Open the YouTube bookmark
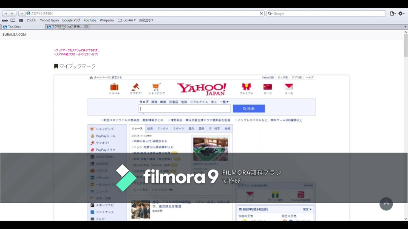This screenshot has width=408, height=229. coord(90,20)
